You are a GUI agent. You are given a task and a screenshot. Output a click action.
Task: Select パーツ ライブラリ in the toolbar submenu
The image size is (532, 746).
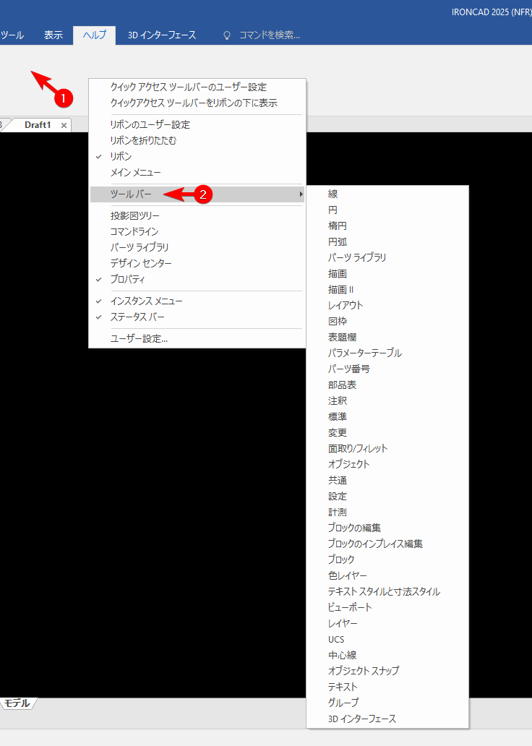387,257
